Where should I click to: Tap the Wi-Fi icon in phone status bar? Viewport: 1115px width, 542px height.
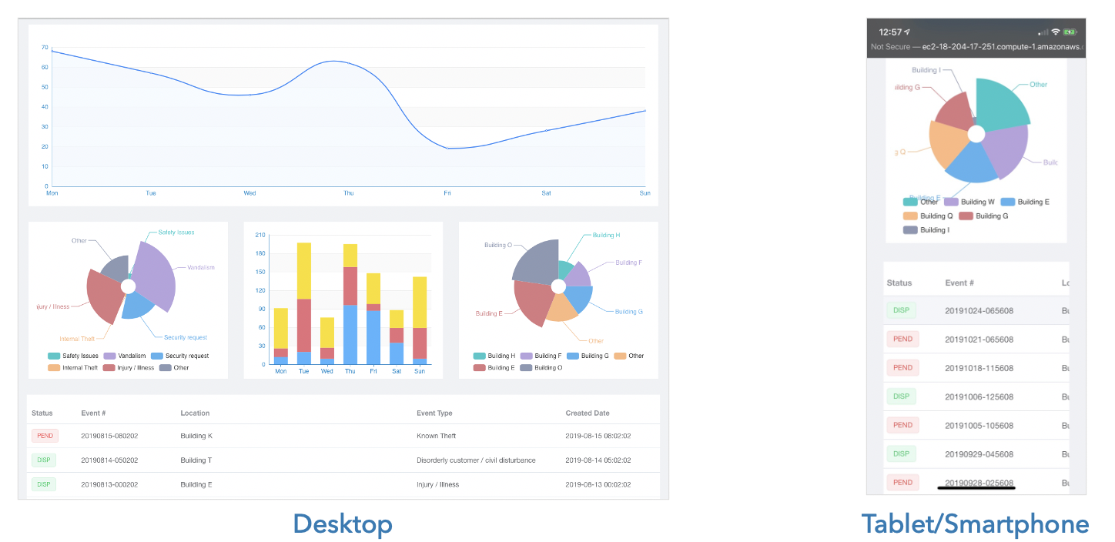[x=1056, y=32]
